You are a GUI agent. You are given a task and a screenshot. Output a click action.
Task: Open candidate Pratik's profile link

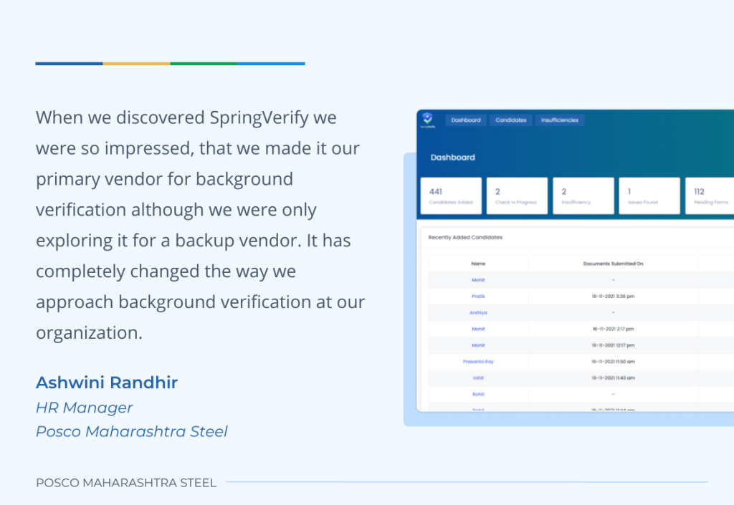478,296
